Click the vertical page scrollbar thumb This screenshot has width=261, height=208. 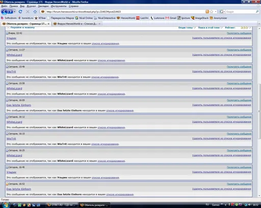click(259, 111)
